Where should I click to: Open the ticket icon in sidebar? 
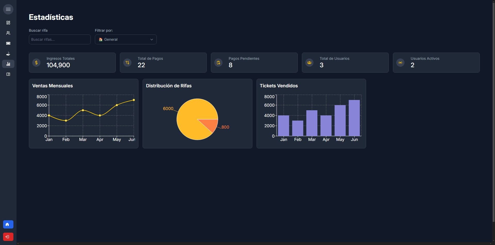click(x=8, y=43)
